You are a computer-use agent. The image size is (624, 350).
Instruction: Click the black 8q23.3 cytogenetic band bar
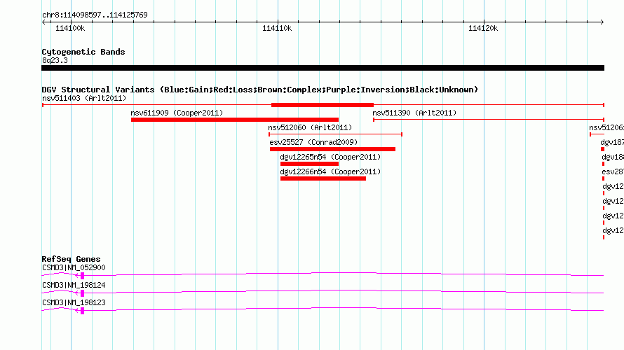click(x=323, y=68)
